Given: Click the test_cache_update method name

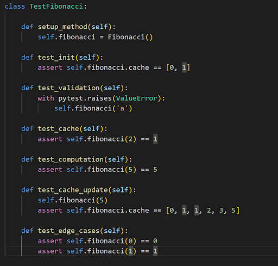Looking at the screenshot, I should [73, 190].
